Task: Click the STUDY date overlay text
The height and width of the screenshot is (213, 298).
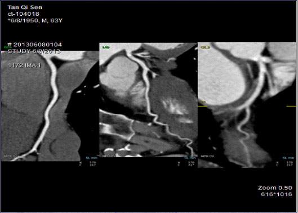Action: coord(34,51)
